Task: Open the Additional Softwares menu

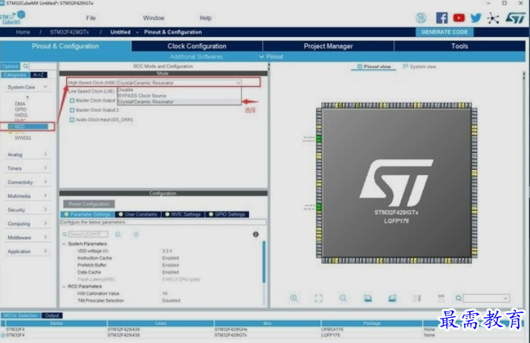Action: [196, 56]
